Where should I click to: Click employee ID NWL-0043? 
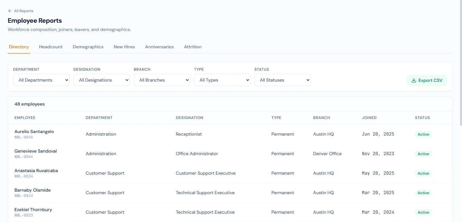pyautogui.click(x=24, y=196)
